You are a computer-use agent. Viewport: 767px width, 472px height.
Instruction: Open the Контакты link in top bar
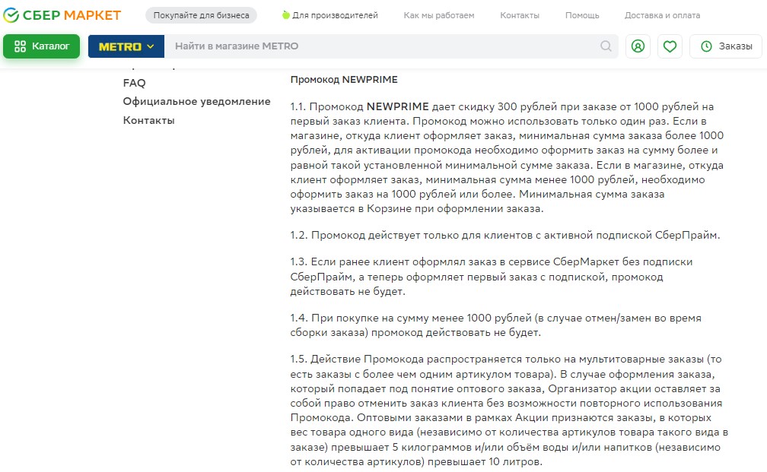pos(520,15)
